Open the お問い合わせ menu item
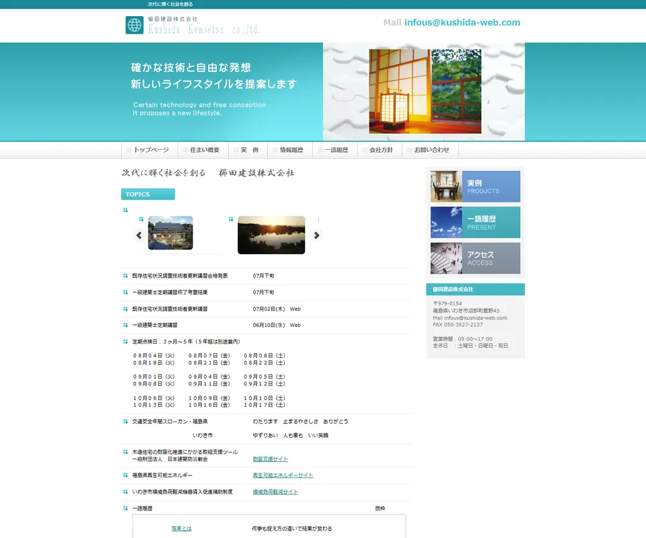This screenshot has height=538, width=646. (431, 150)
